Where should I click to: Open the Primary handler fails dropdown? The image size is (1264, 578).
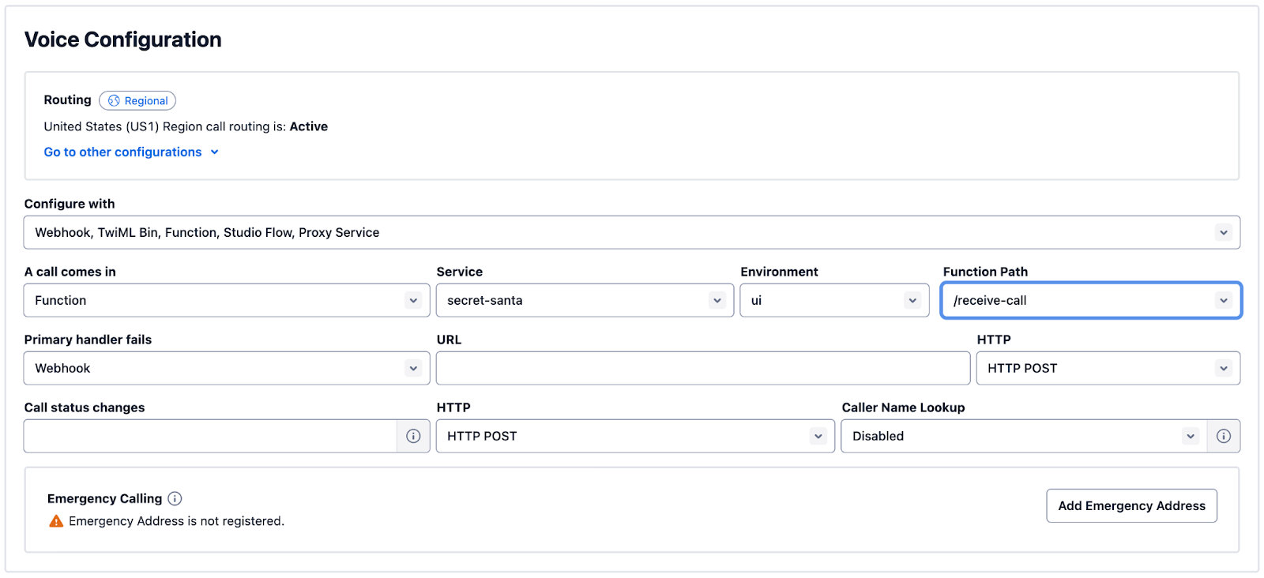click(227, 368)
